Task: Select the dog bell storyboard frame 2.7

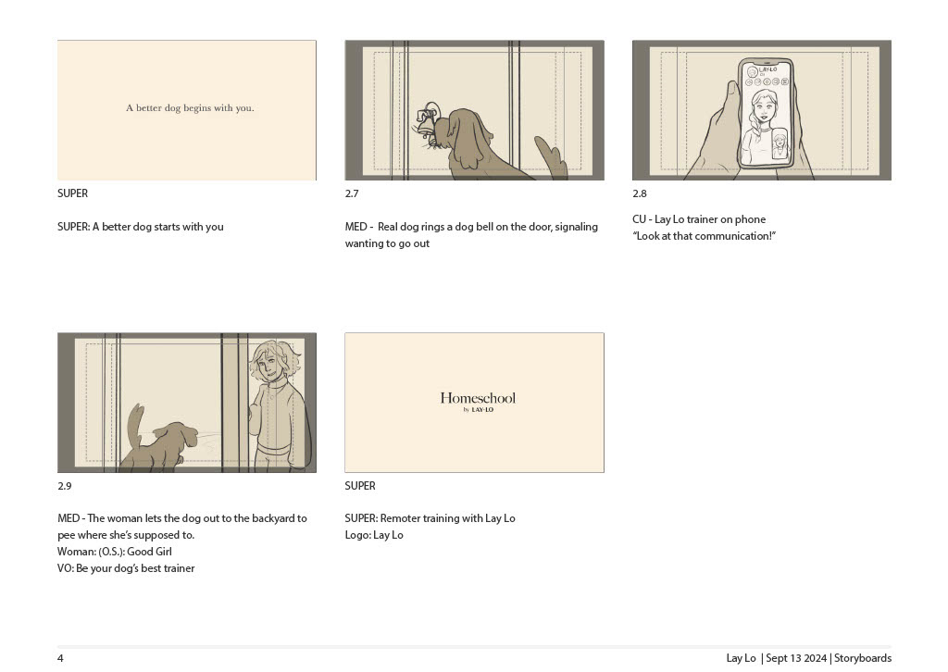Action: 475,110
